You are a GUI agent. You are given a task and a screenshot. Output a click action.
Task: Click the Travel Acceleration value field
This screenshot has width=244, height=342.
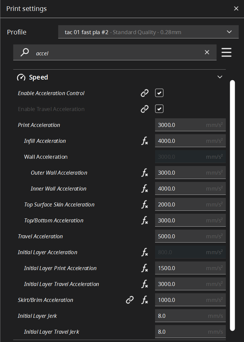pos(180,236)
